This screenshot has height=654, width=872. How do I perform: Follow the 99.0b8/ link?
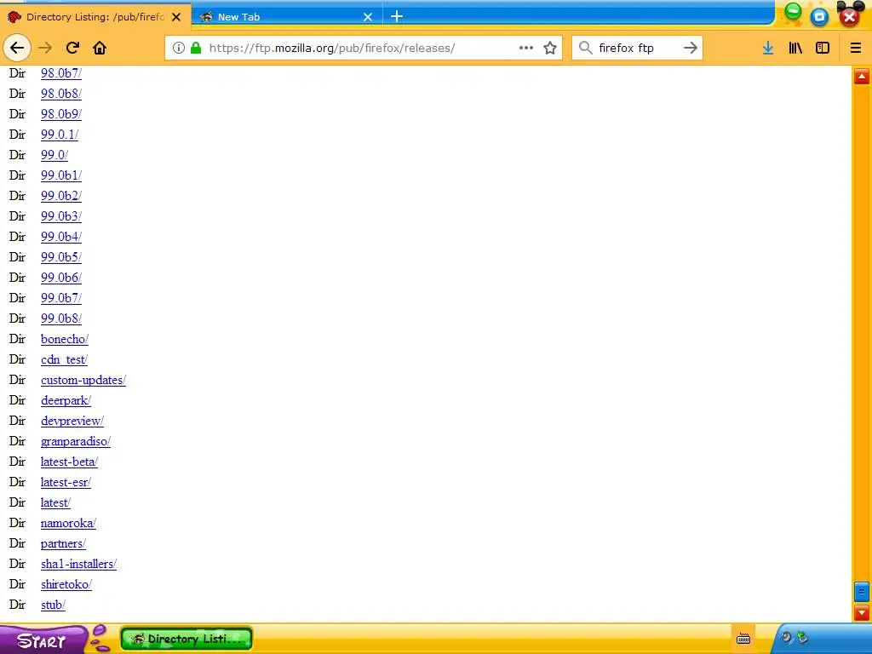pos(61,318)
